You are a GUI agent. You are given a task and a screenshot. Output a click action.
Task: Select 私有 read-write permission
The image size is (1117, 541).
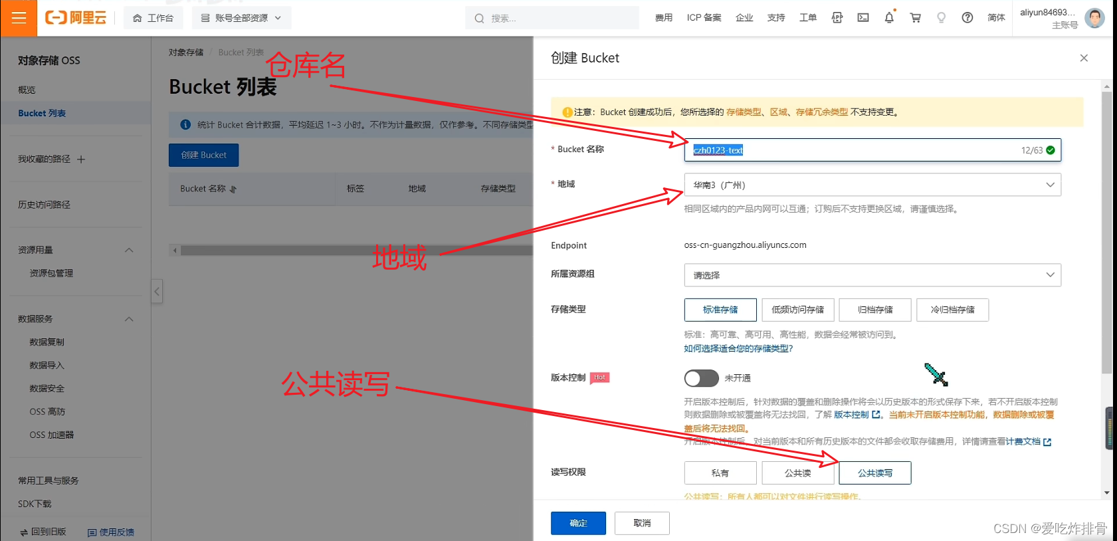pyautogui.click(x=720, y=473)
